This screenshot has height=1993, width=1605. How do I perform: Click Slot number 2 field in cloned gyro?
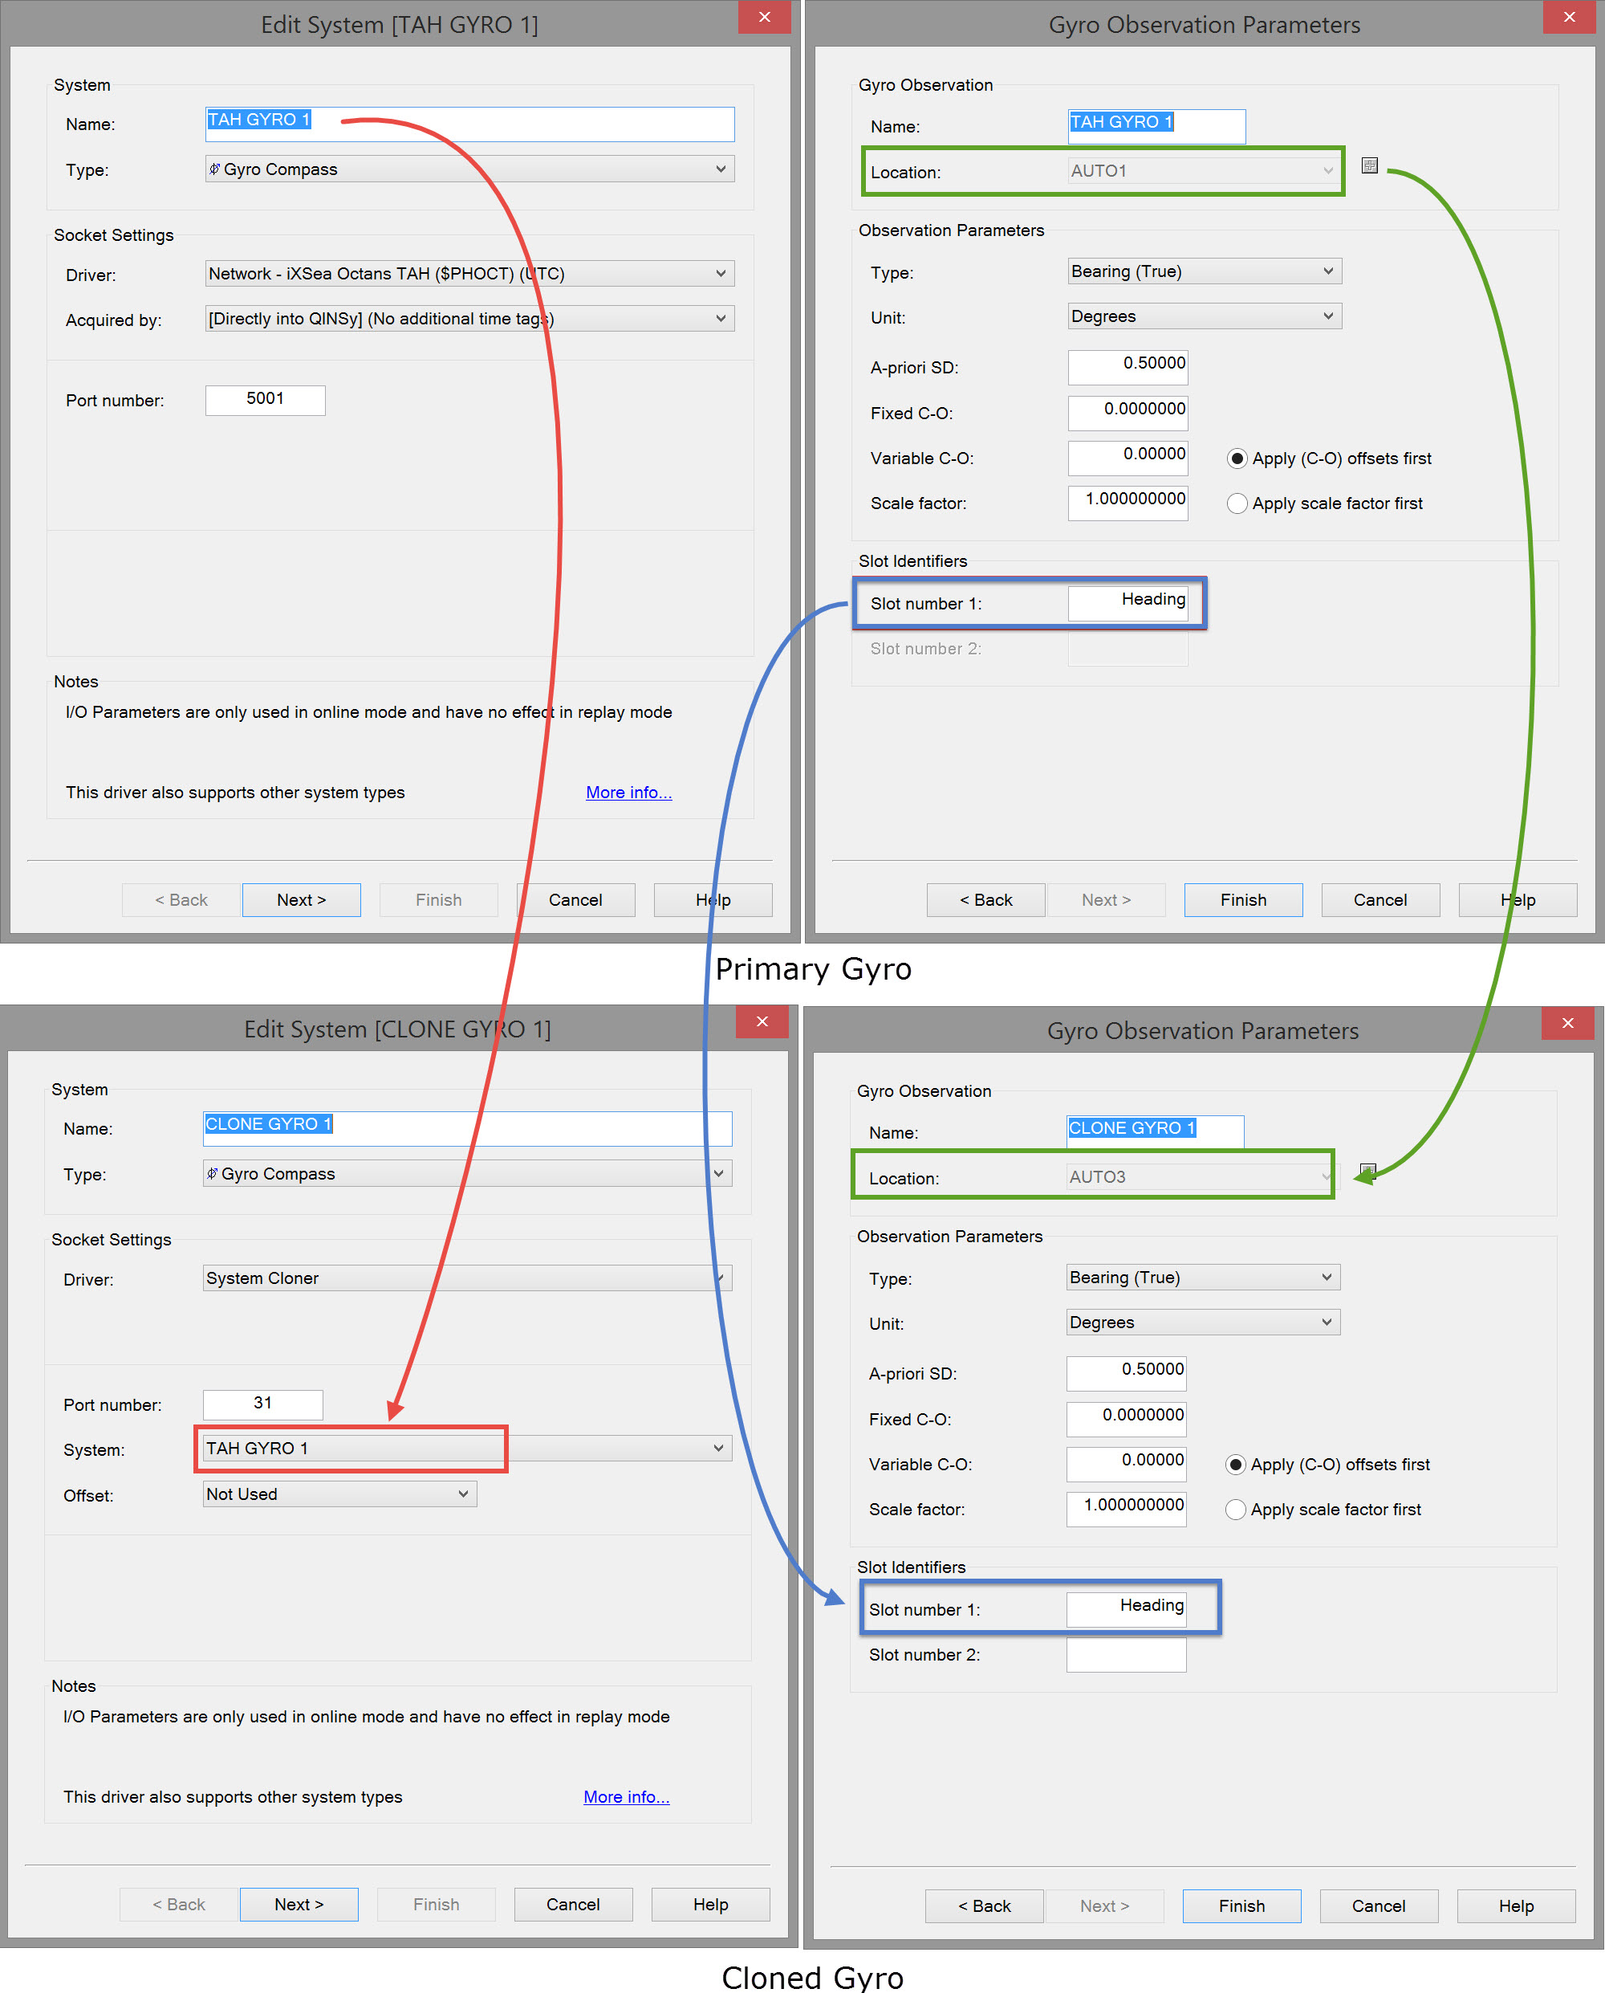point(1125,1655)
